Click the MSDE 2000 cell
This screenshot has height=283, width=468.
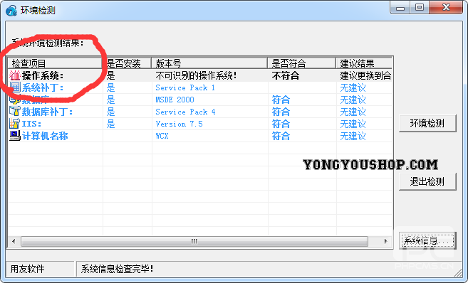tap(175, 100)
